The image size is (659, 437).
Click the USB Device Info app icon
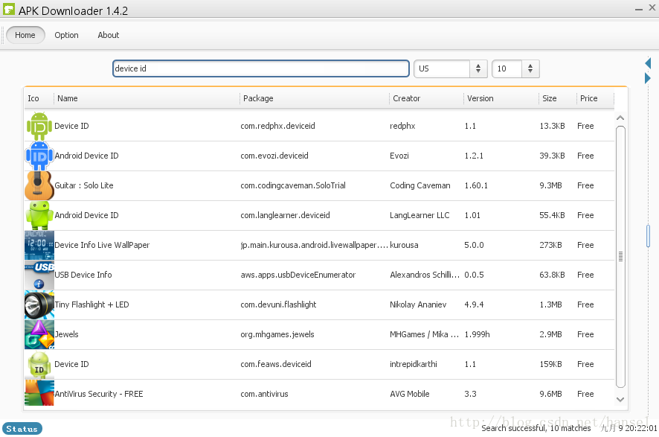(39, 275)
